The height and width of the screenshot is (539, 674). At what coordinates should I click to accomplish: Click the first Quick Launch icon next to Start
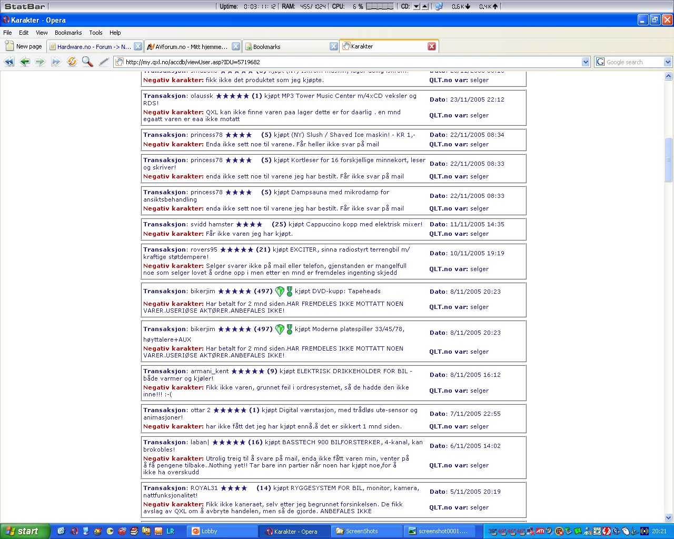61,531
